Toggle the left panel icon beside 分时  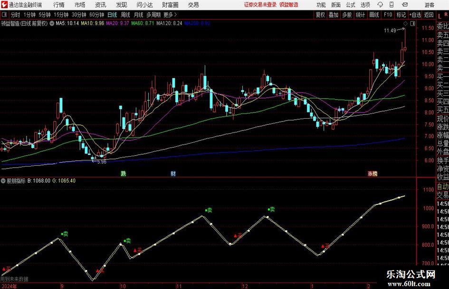click(4, 15)
